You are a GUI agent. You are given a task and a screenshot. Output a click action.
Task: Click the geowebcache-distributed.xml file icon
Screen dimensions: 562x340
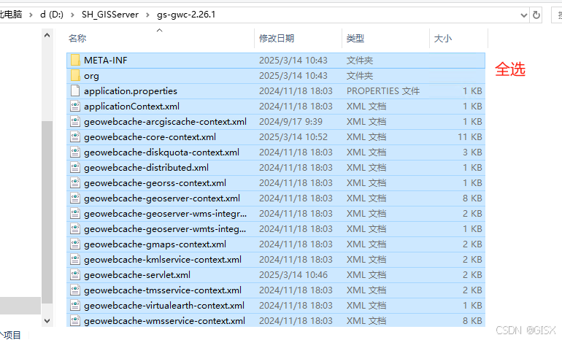(x=75, y=168)
